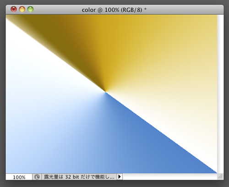Click the 100% zoom level field
Viewport: 229px width, 187px height.
pos(19,177)
